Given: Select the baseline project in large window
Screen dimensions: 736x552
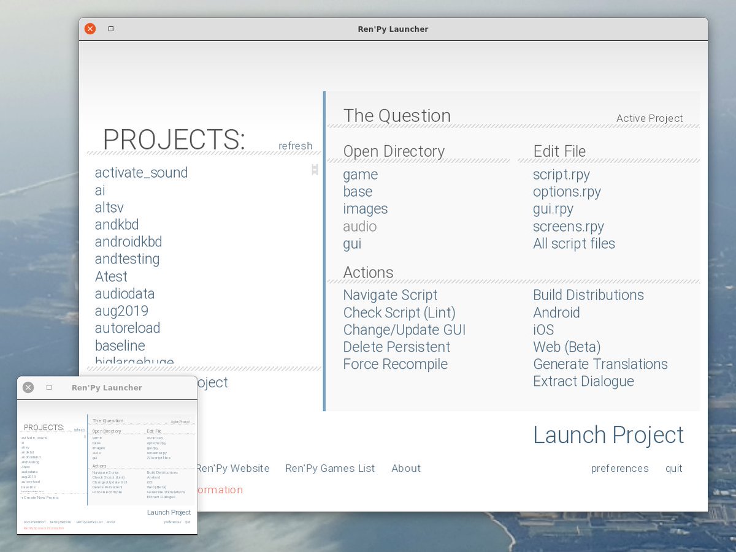Looking at the screenshot, I should (x=120, y=346).
